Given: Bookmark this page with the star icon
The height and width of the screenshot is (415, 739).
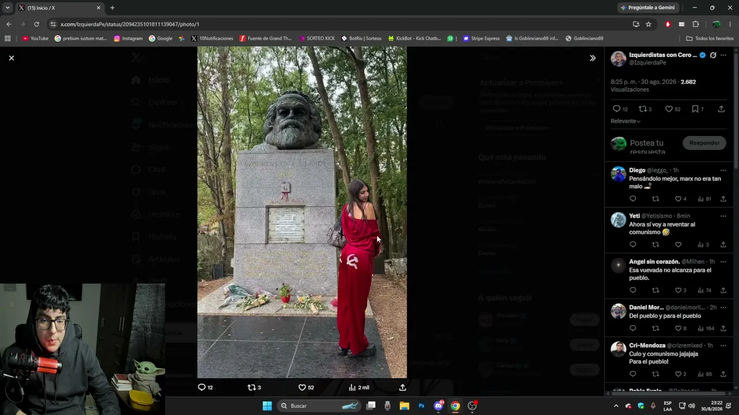Looking at the screenshot, I should pos(649,24).
